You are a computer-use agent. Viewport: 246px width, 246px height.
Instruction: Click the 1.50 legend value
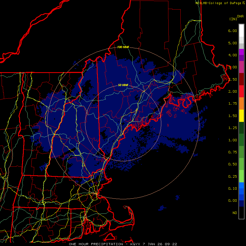pos(233,116)
